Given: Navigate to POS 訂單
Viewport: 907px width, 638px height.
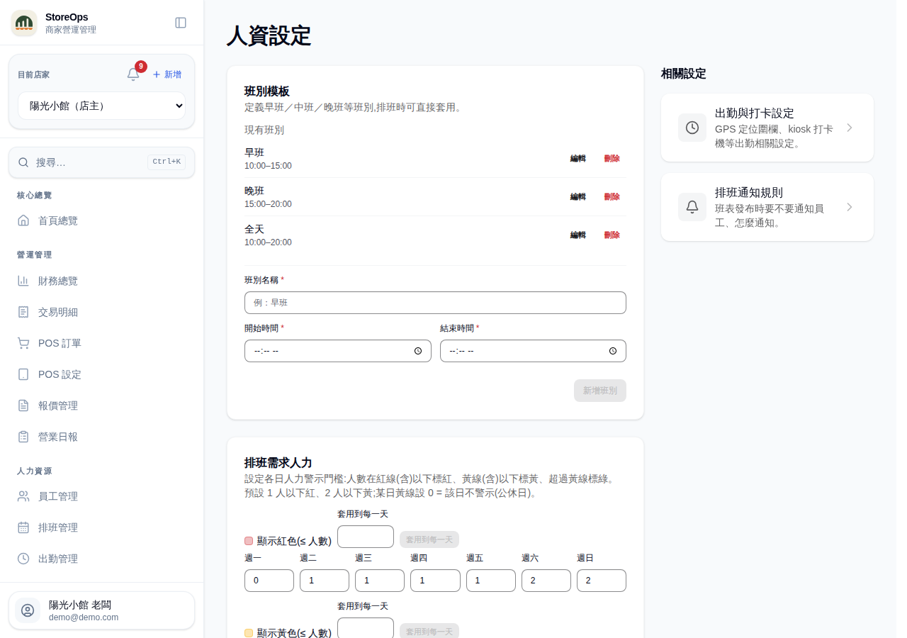Looking at the screenshot, I should 101,343.
